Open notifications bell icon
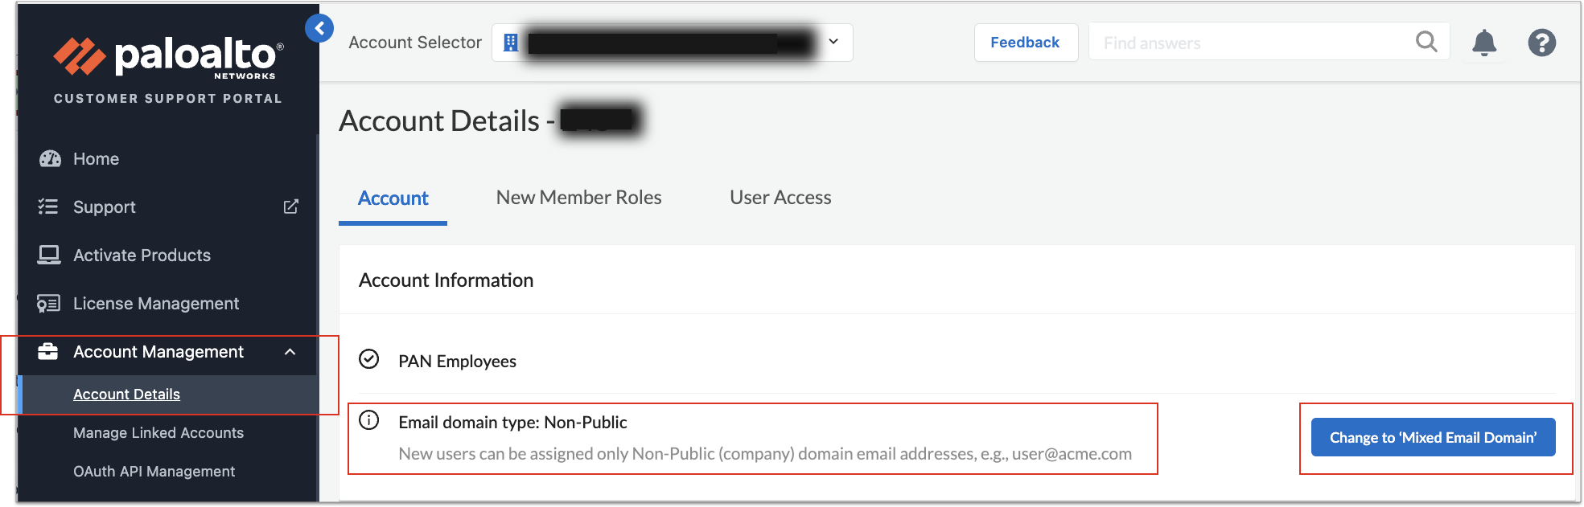1584x507 pixels. [1483, 43]
